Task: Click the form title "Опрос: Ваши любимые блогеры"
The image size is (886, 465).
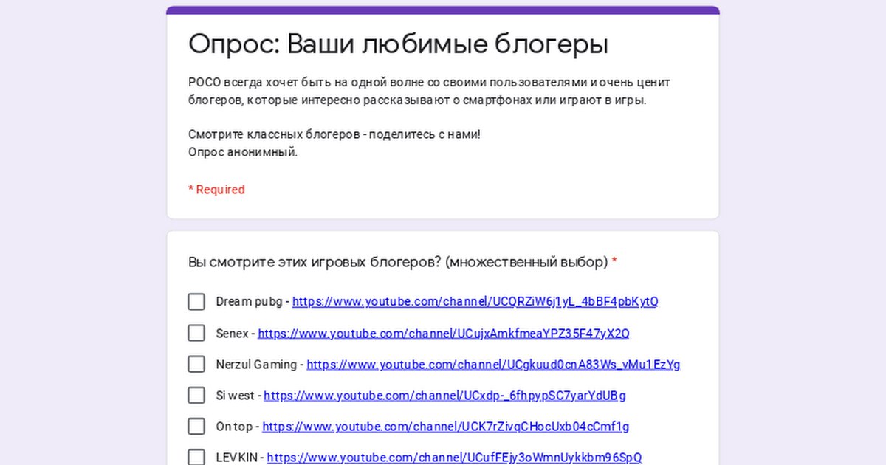Action: (x=399, y=45)
